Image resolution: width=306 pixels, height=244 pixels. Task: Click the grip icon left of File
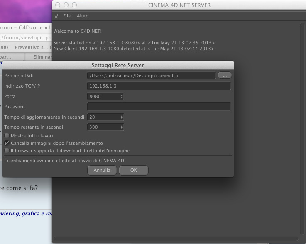pos(57,16)
